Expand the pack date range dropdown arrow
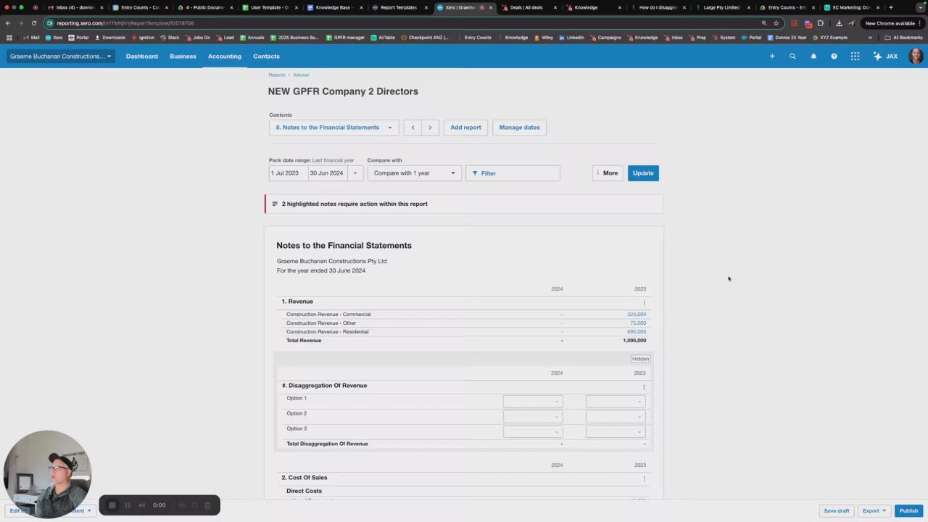The width and height of the screenshot is (928, 522). (355, 173)
